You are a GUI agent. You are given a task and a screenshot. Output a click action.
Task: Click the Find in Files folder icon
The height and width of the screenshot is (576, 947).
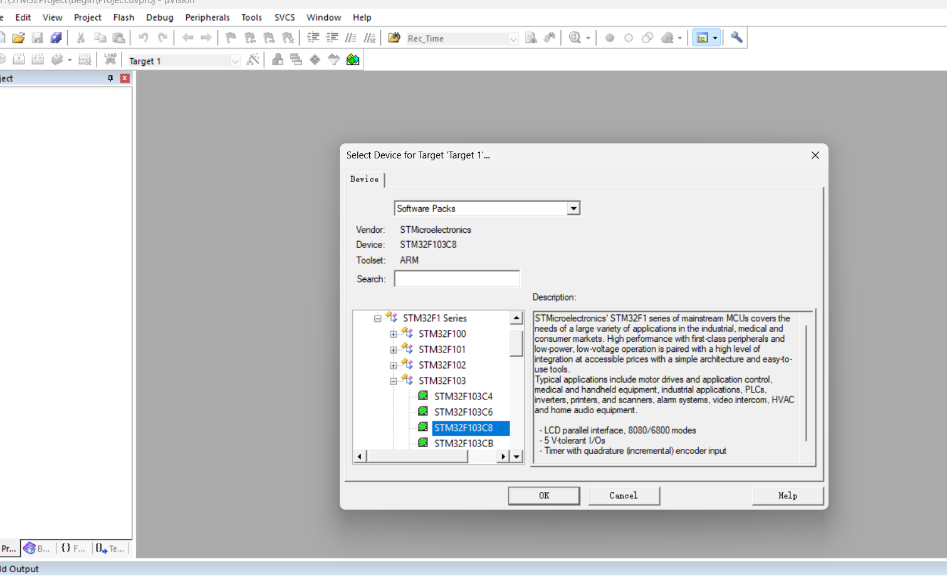tap(394, 38)
